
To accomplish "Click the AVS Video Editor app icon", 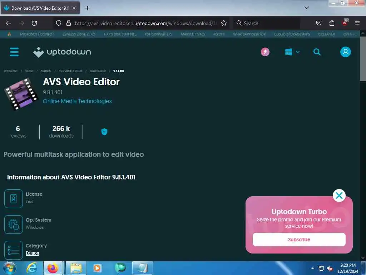I will (21, 94).
